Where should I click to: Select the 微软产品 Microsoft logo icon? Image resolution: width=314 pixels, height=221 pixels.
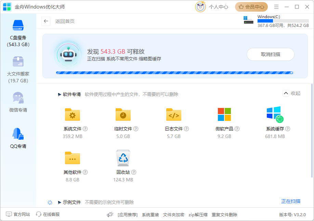224,114
